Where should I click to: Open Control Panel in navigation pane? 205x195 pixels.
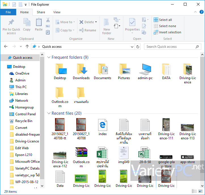[22, 114]
